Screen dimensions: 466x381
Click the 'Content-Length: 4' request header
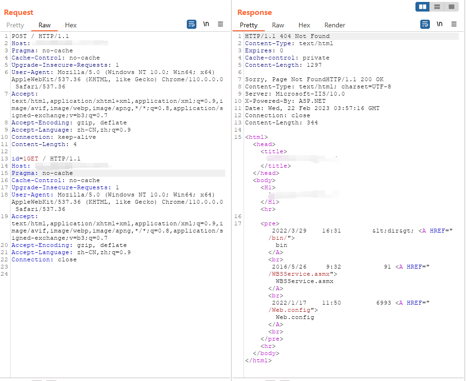click(44, 145)
